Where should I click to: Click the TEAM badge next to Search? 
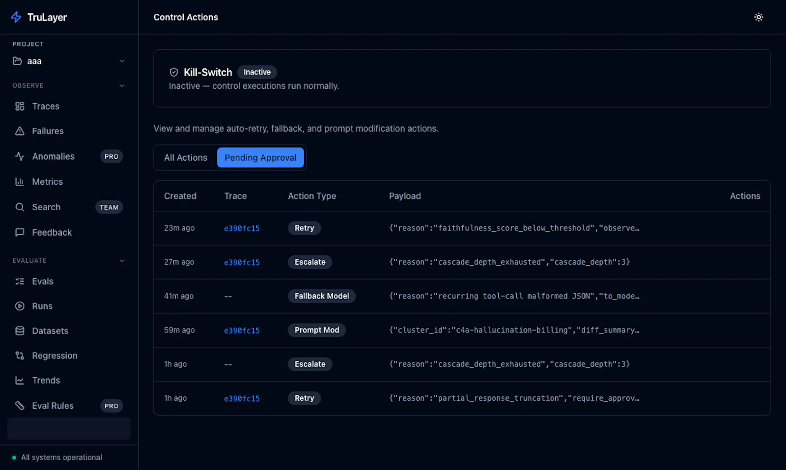(109, 207)
